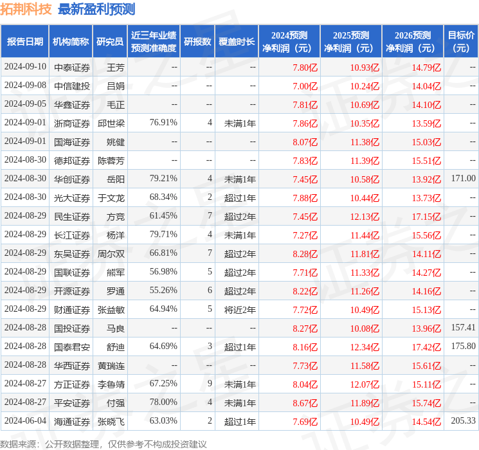Select the 华西证券 institution cell
The image size is (479, 450).
pyautogui.click(x=72, y=366)
